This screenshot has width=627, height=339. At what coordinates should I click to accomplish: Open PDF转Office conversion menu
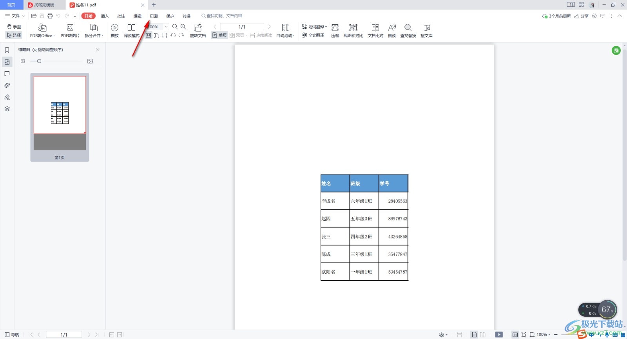click(42, 31)
